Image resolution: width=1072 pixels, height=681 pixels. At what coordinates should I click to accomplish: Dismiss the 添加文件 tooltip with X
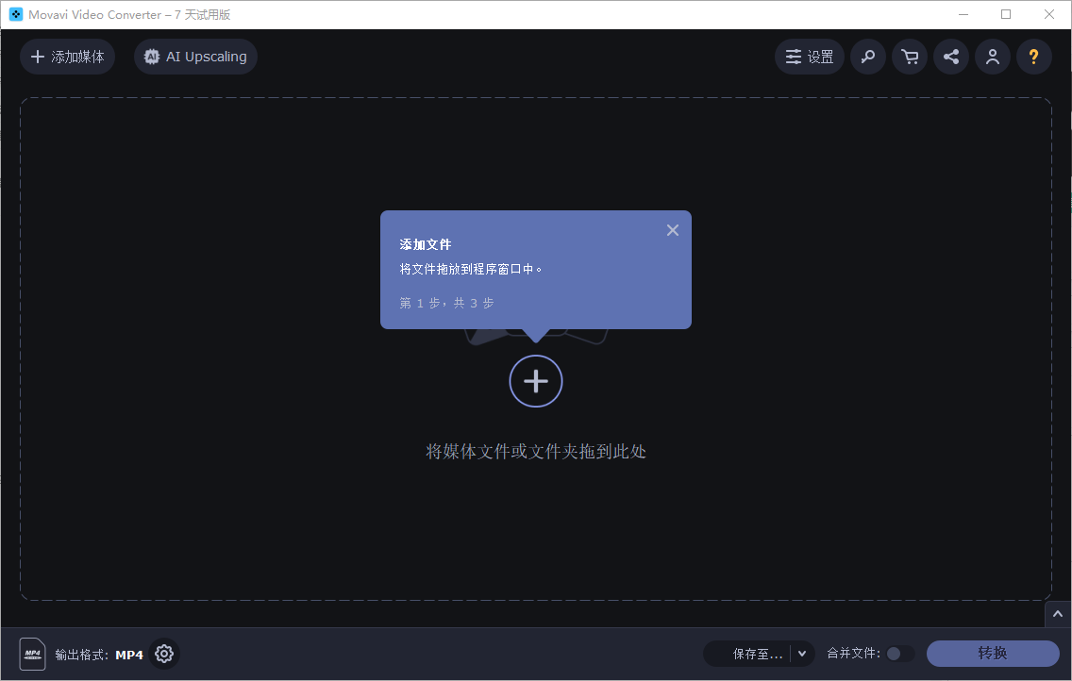pos(672,230)
